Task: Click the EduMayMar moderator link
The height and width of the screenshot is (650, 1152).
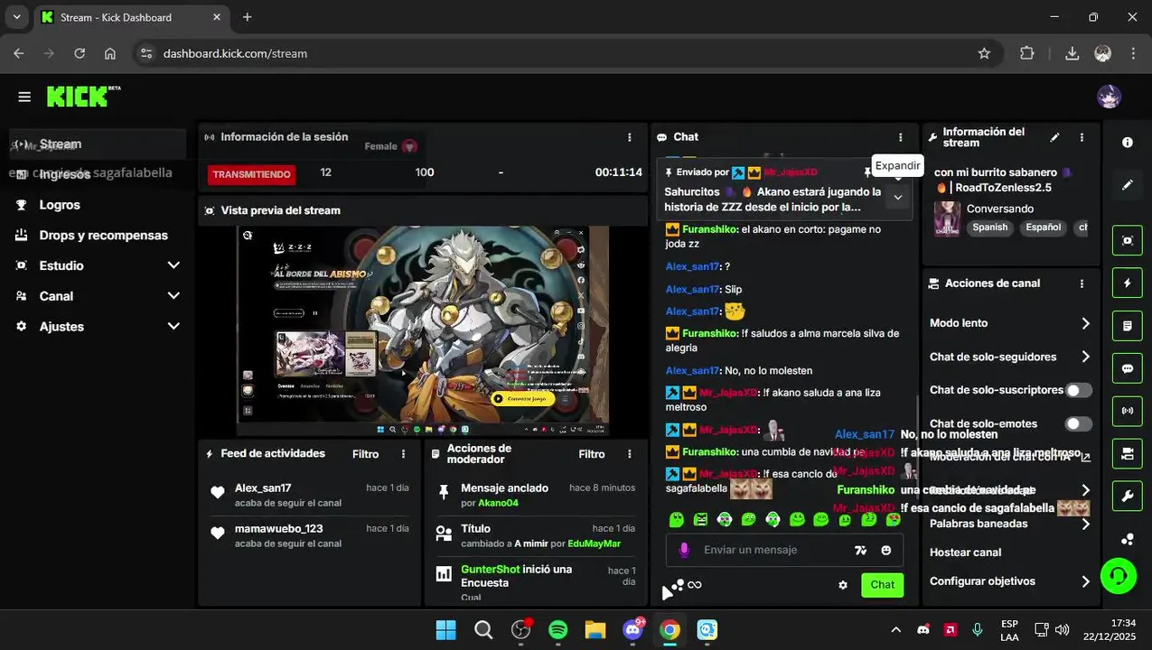Action: click(x=594, y=543)
